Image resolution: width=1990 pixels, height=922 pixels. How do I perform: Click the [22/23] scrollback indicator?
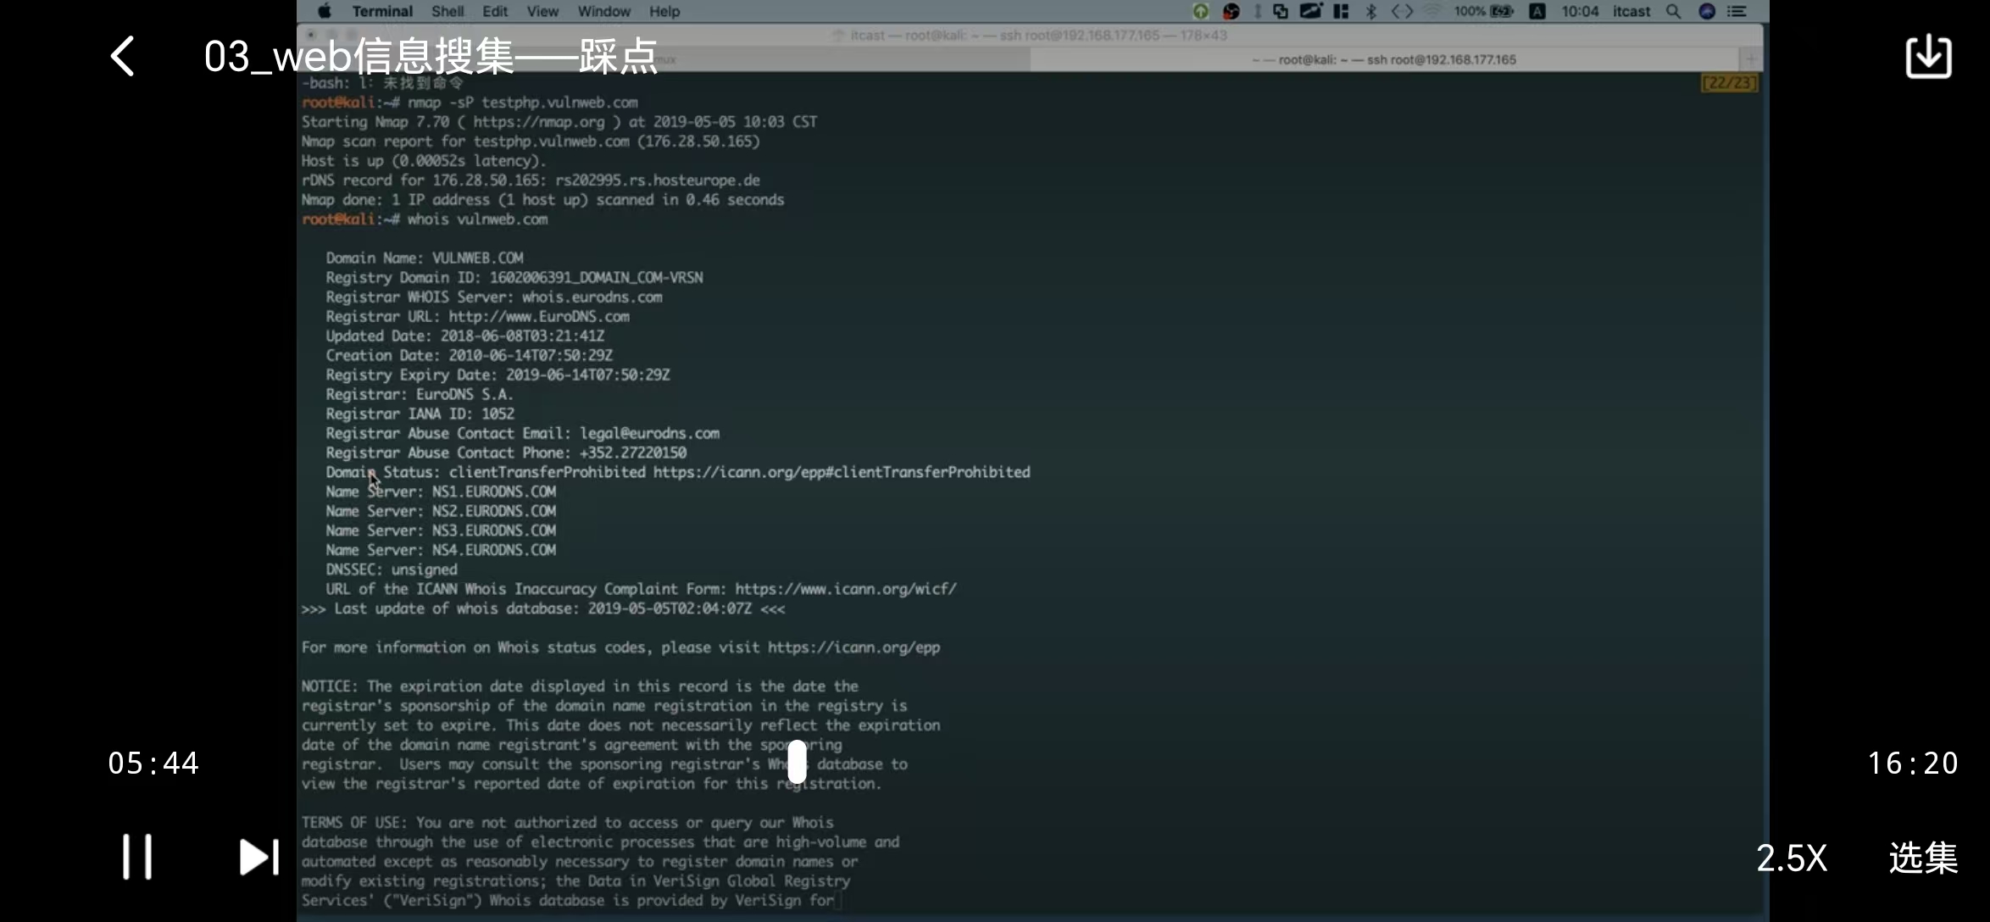[1729, 83]
